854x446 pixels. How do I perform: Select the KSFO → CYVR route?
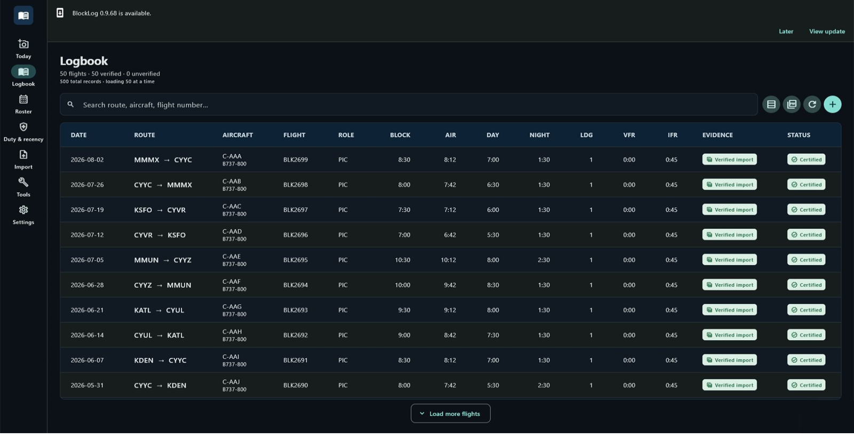point(160,210)
